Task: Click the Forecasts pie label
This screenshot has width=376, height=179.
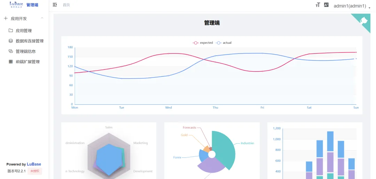Action: [x=189, y=128]
